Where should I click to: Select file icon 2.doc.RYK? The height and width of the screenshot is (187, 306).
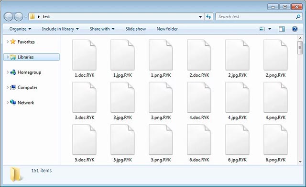[x=199, y=55]
